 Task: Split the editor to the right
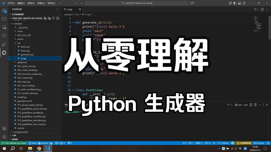(262, 9)
